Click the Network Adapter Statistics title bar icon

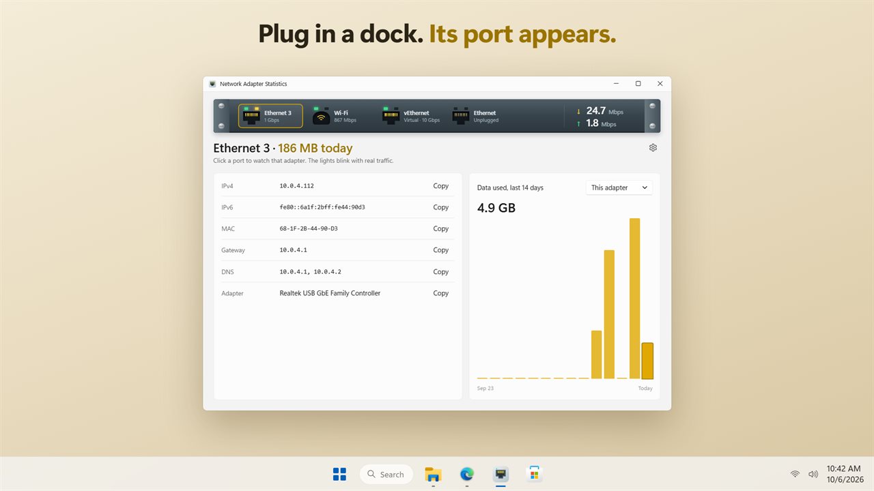tap(212, 84)
